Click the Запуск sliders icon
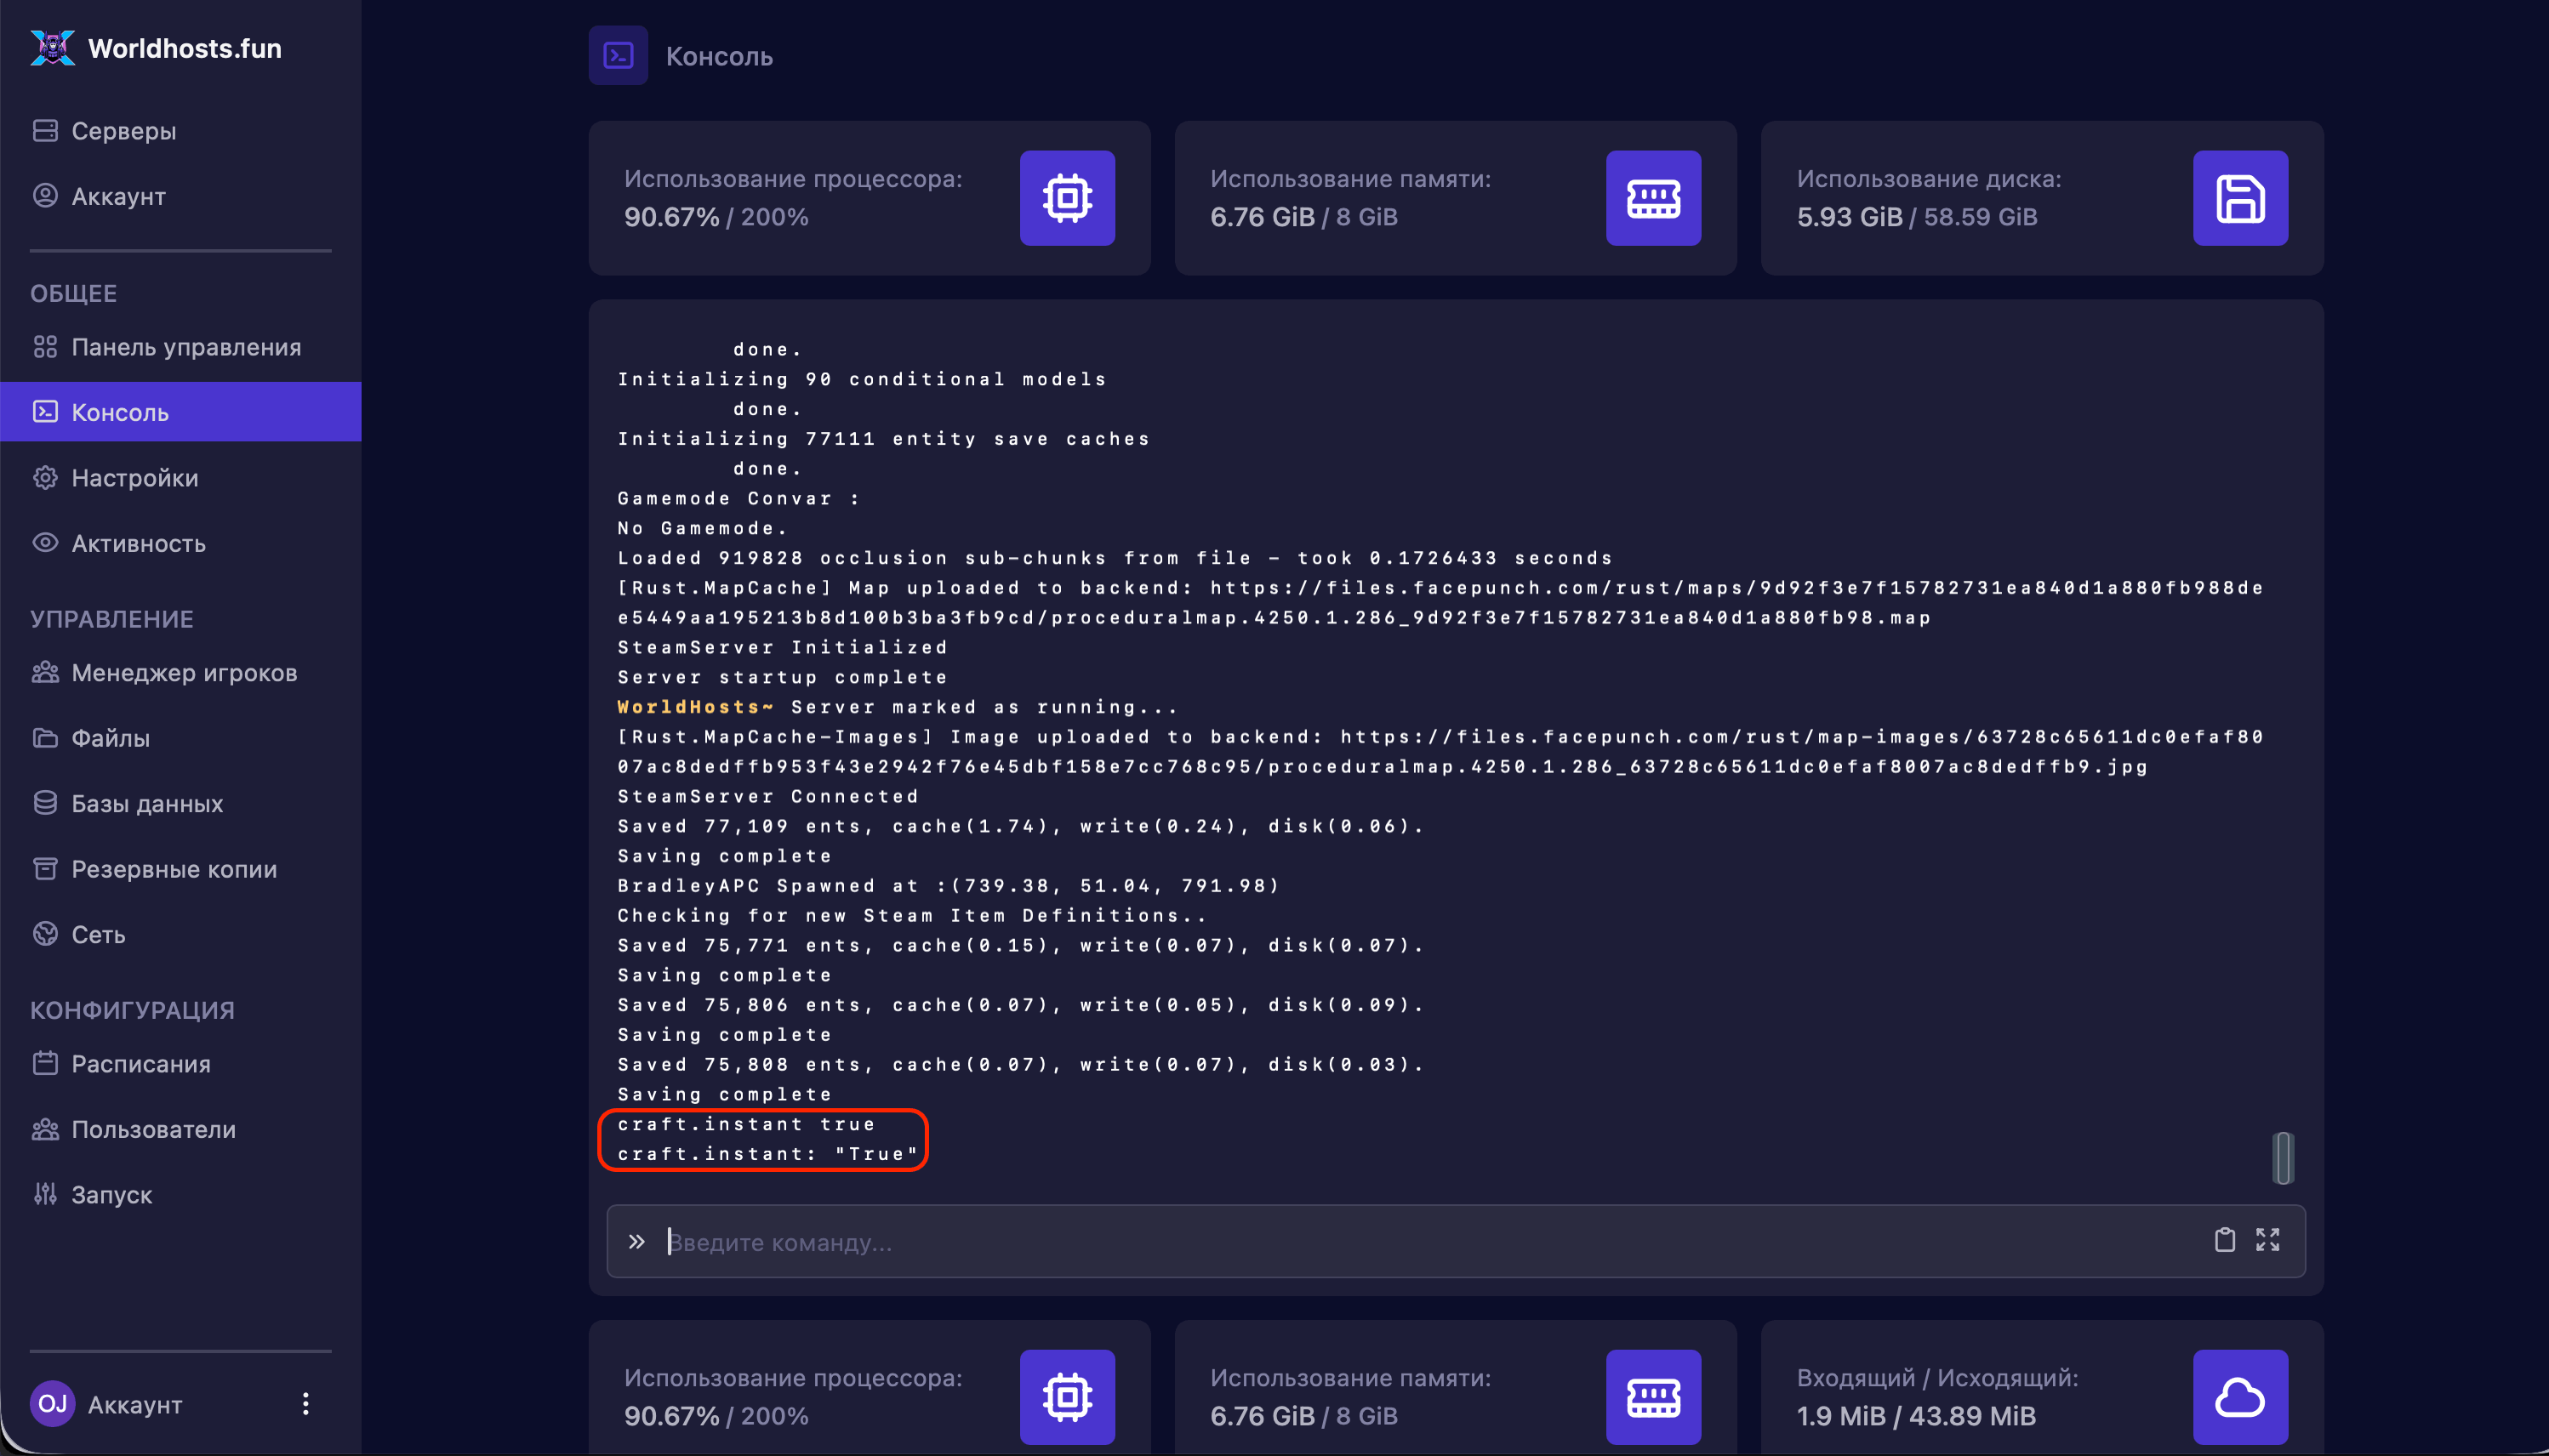 (x=45, y=1194)
